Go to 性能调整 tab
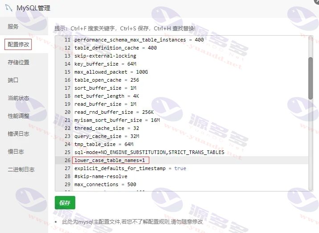 tap(19, 116)
